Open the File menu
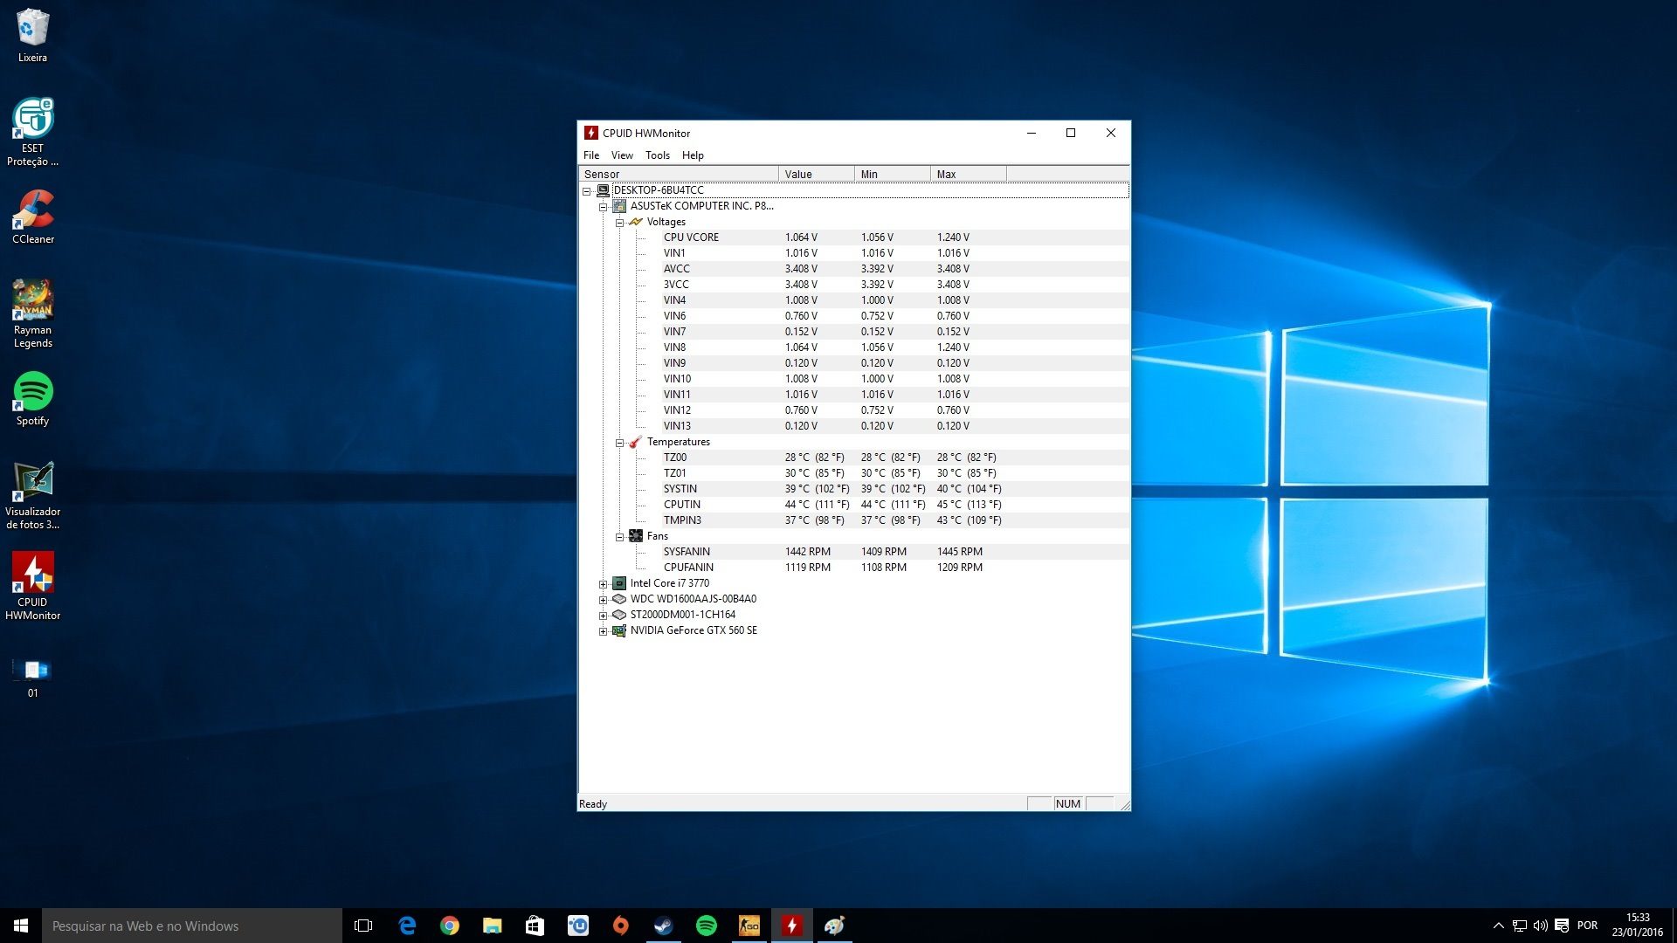1677x943 pixels. point(591,155)
